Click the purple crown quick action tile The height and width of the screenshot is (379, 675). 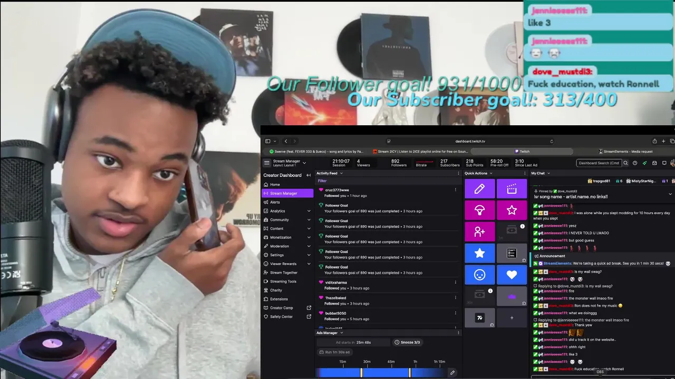pyautogui.click(x=512, y=296)
